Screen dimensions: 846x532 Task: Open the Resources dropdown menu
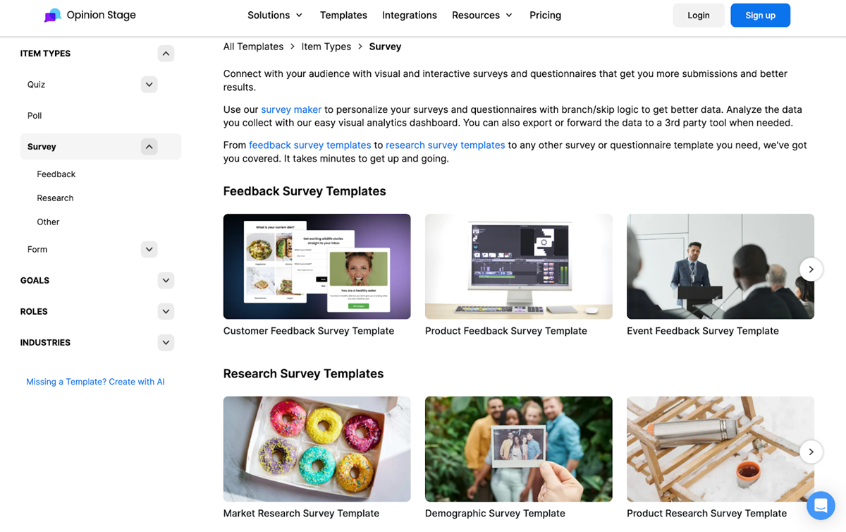click(x=482, y=15)
